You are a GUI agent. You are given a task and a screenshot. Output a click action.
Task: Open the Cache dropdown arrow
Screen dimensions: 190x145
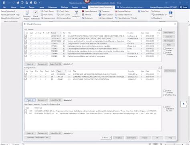[110, 138]
